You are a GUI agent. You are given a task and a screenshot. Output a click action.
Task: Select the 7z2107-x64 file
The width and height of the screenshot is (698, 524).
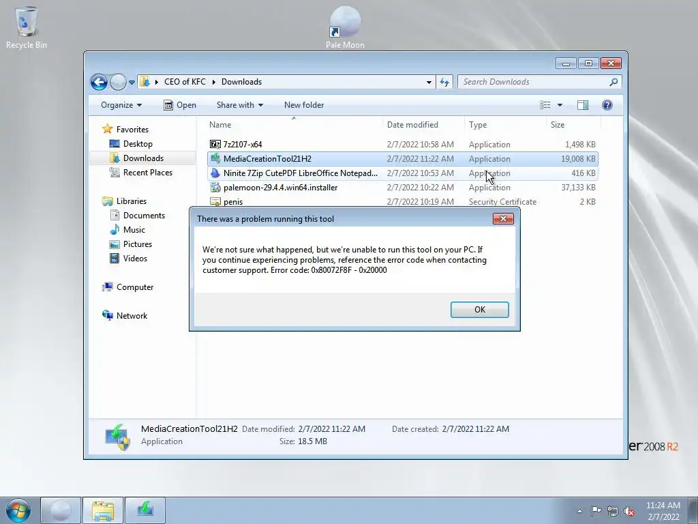tap(402, 145)
